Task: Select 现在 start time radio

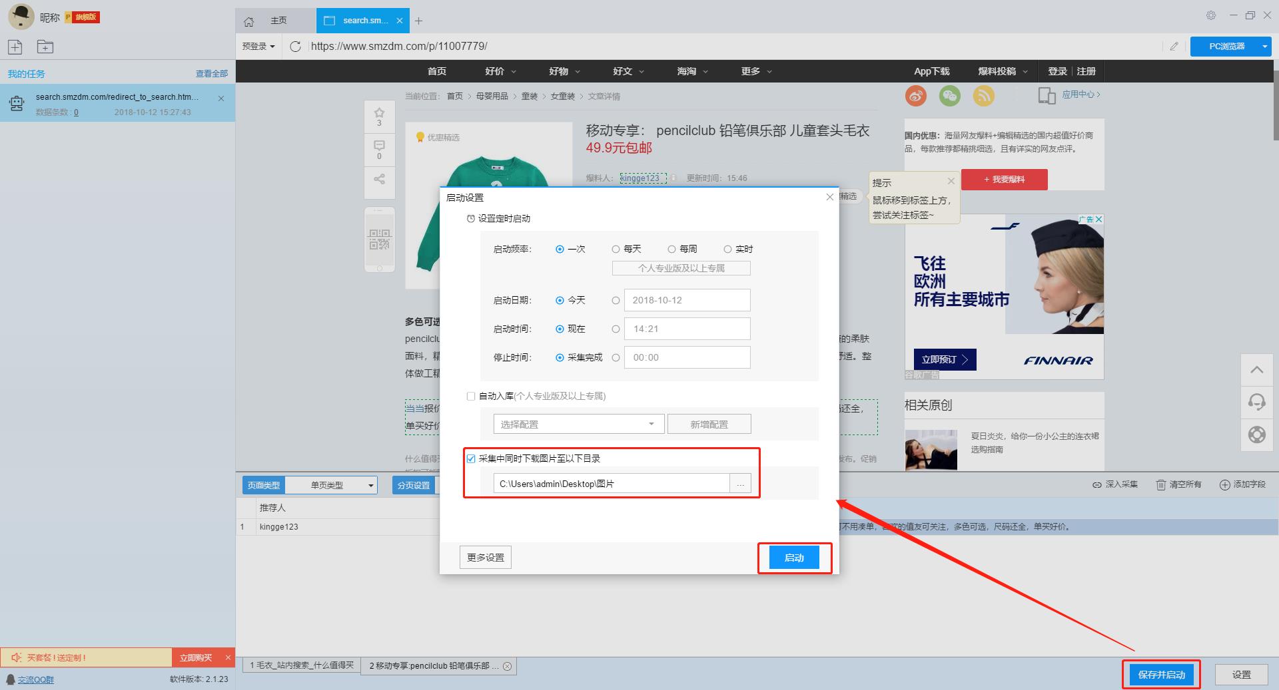Action: pos(560,329)
